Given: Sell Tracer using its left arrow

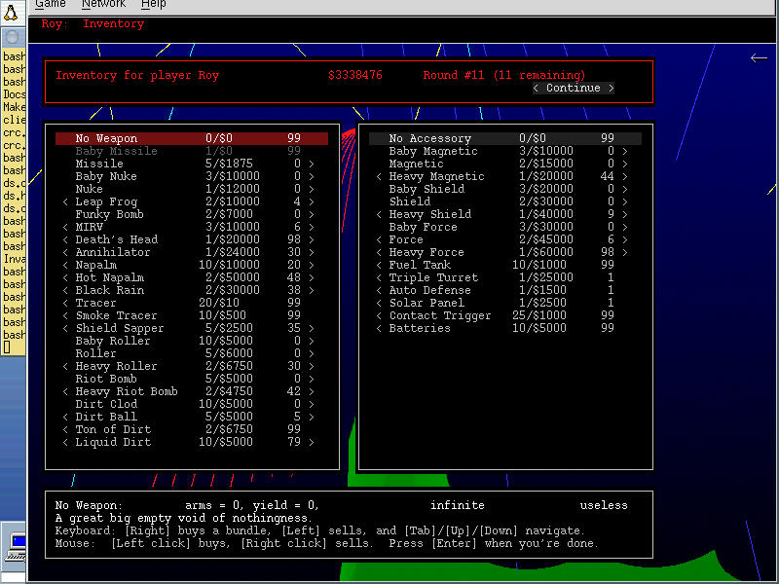Looking at the screenshot, I should (65, 303).
